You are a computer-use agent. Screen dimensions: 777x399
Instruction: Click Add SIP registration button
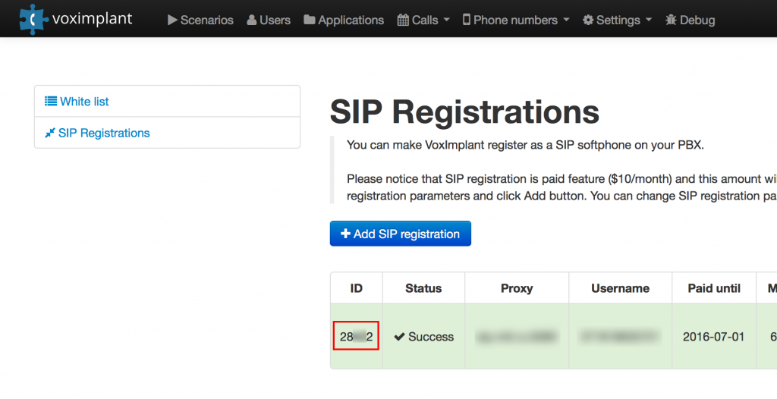pyautogui.click(x=401, y=234)
